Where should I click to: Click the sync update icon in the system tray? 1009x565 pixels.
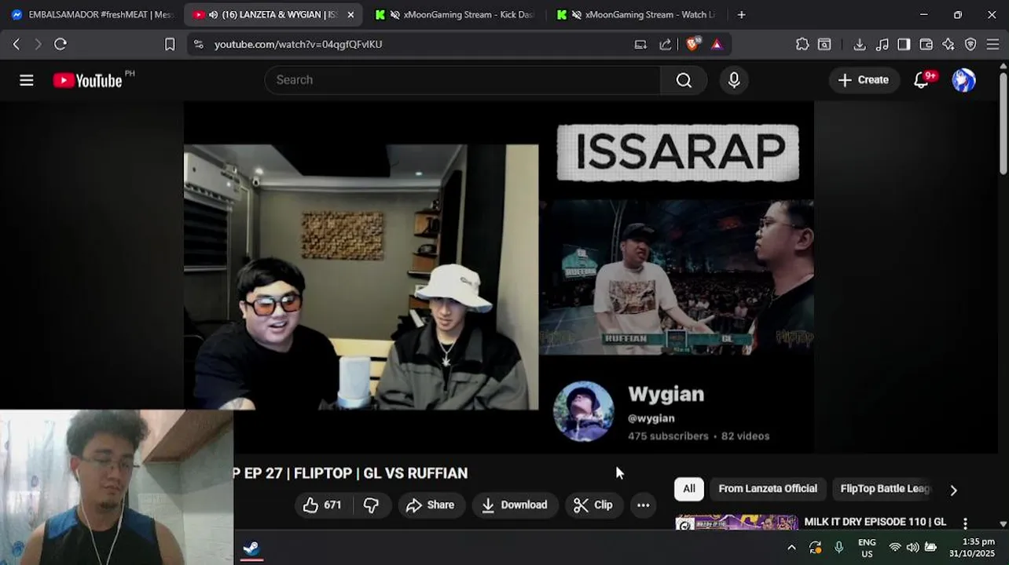coord(815,548)
